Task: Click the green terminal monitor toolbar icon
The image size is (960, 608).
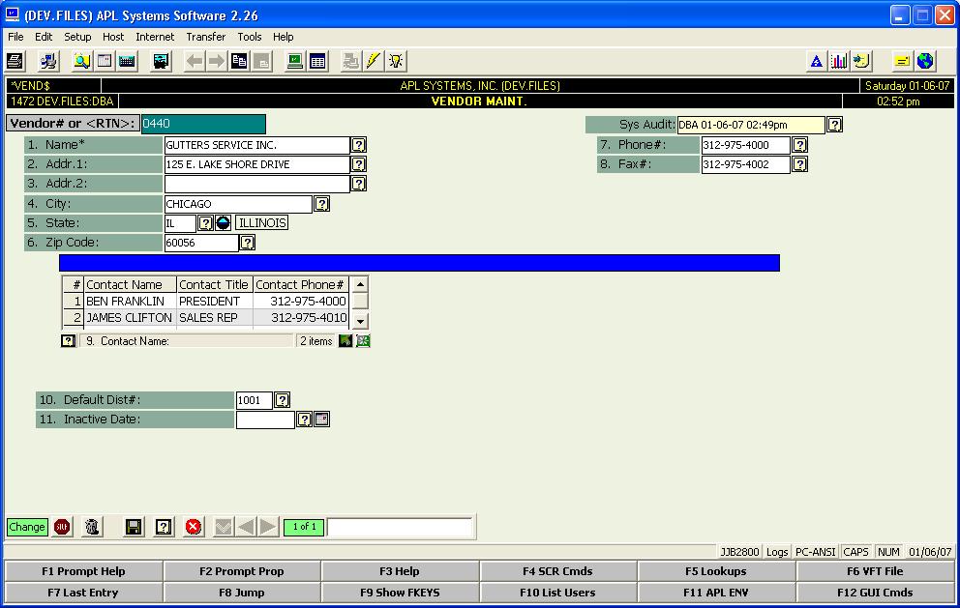Action: (x=295, y=61)
